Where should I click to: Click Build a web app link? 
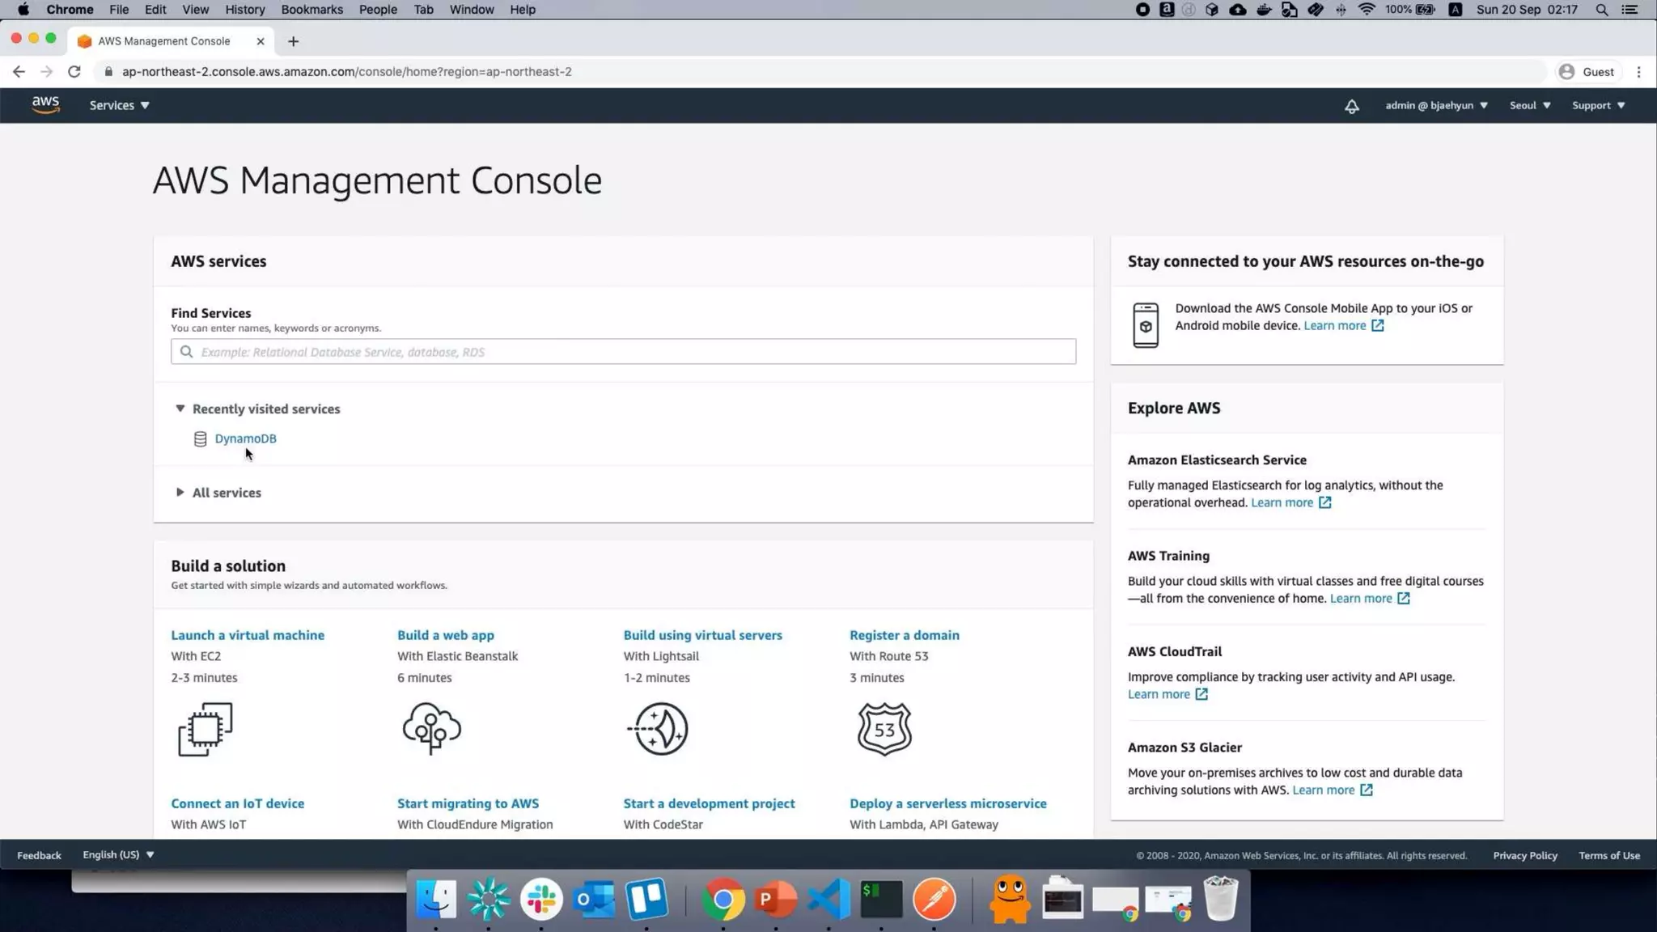click(x=446, y=635)
